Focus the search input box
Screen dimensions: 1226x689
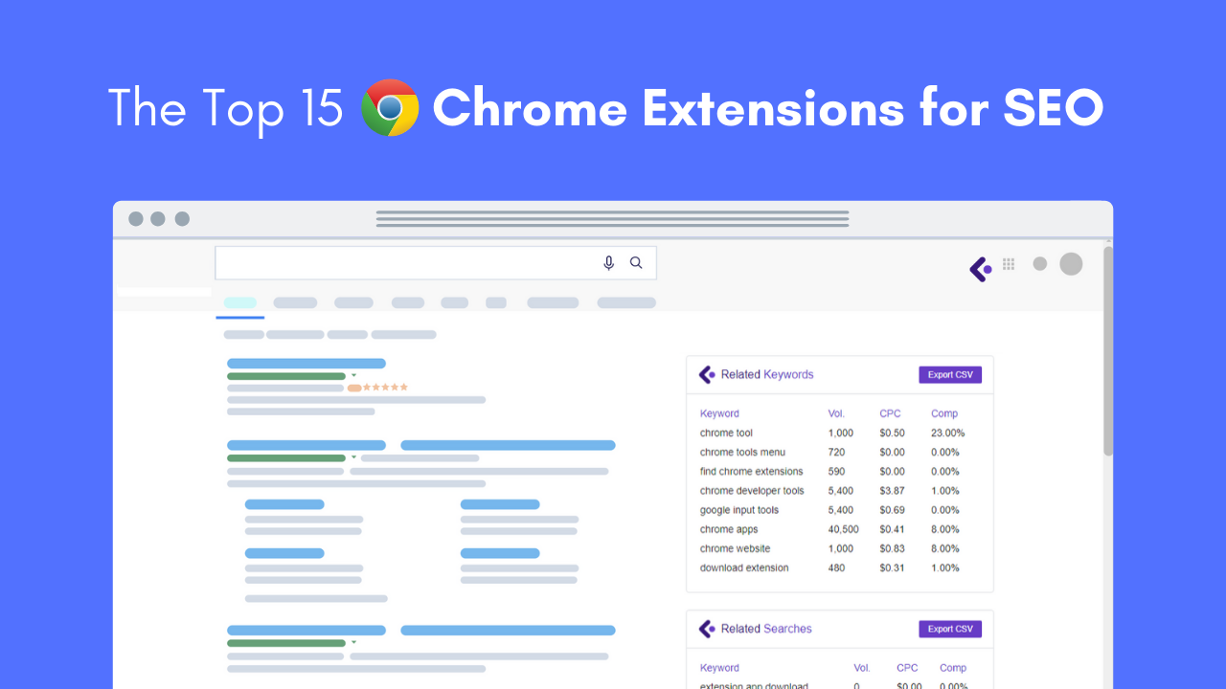coord(436,263)
